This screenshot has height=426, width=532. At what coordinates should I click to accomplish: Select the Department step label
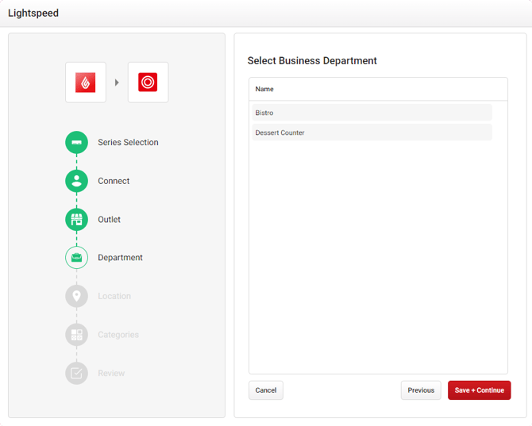click(x=120, y=258)
